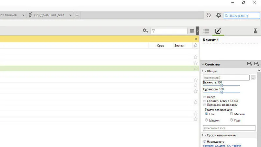261x147 pixels.
Task: Click the сл. неделя link
Action: 234,145
